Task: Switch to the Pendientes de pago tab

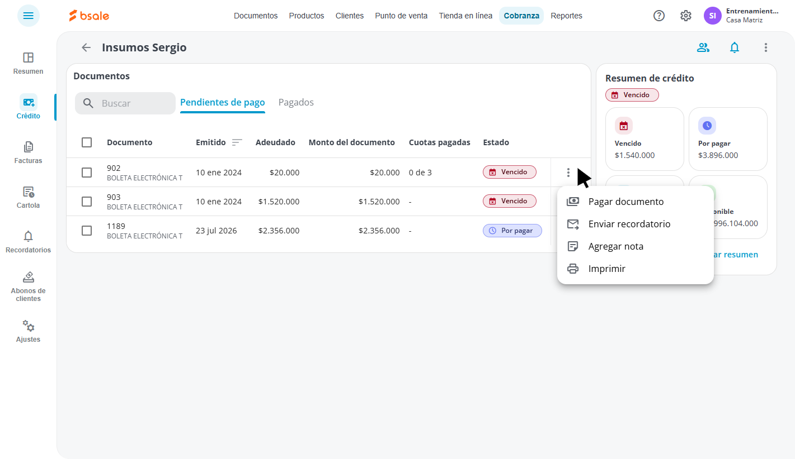Action: tap(223, 103)
